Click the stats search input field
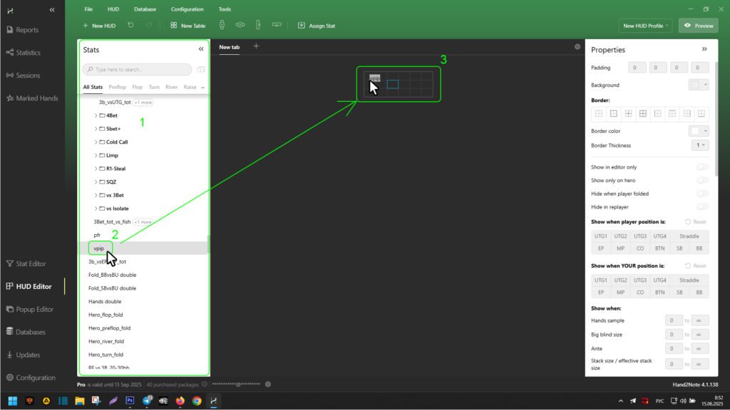This screenshot has width=730, height=410. coord(140,70)
